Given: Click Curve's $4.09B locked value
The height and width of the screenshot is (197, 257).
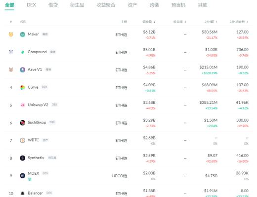Looking at the screenshot, I should [149, 85].
